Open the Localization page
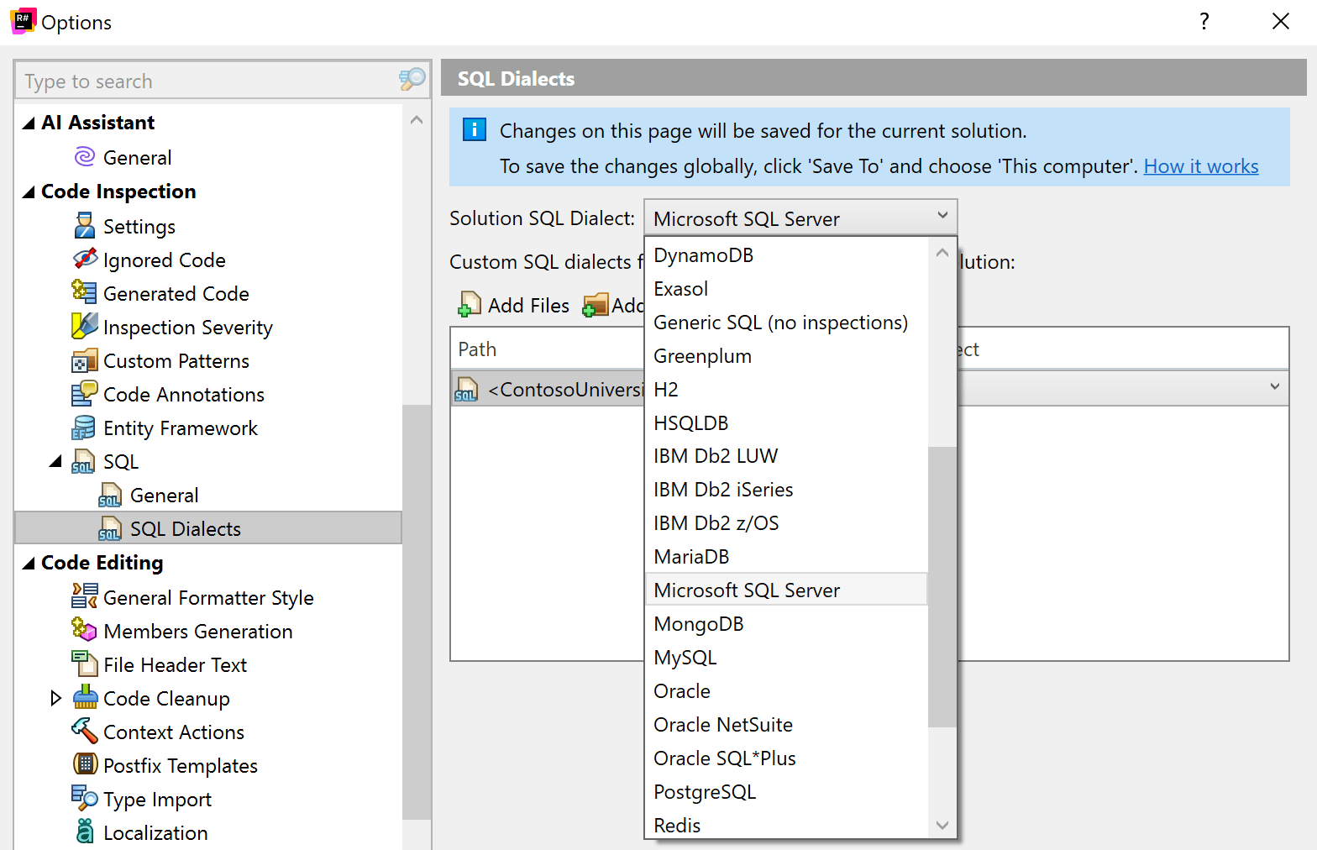1317x850 pixels. tap(155, 832)
